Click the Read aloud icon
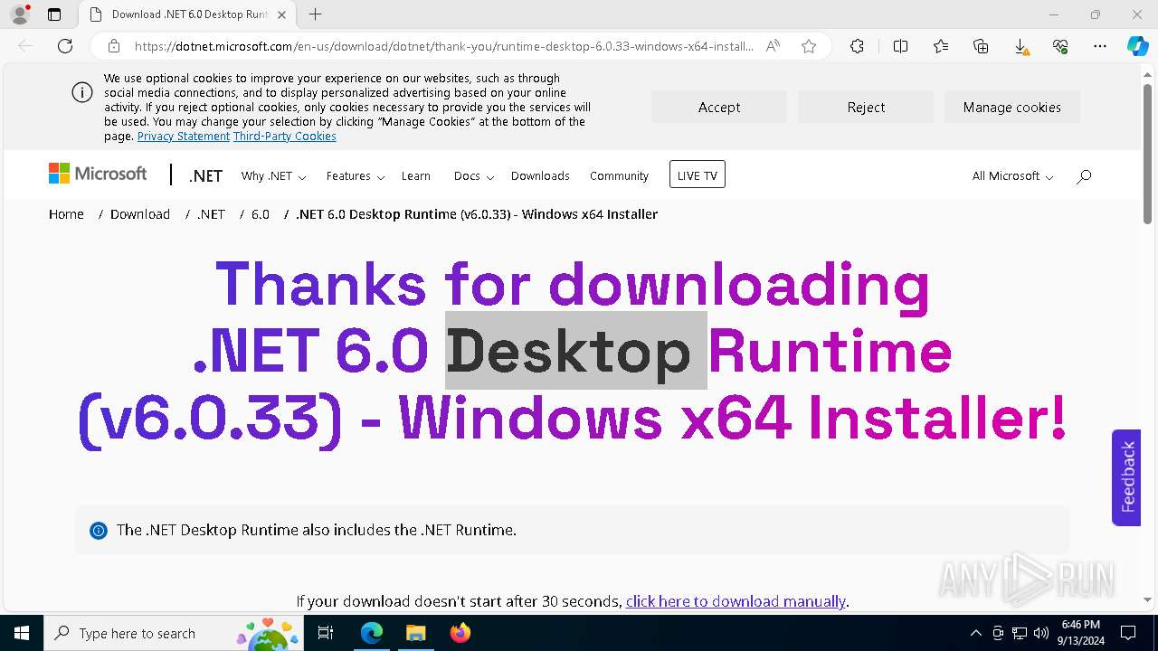Image resolution: width=1158 pixels, height=651 pixels. click(x=773, y=46)
